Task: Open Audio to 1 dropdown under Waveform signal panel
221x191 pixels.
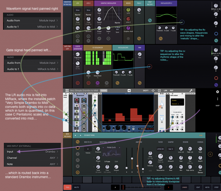Action: [x=32, y=27]
